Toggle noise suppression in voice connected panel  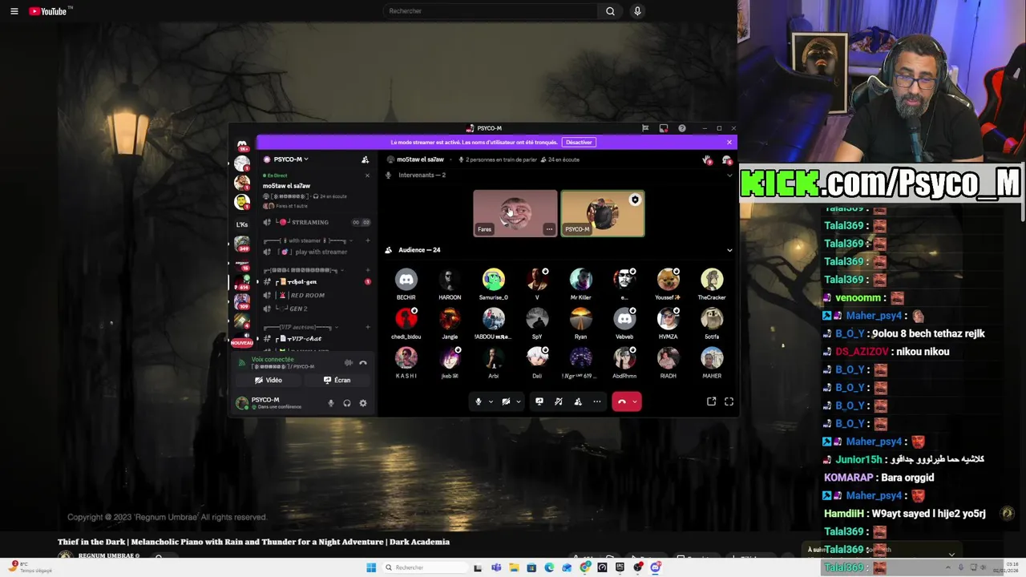click(x=348, y=363)
